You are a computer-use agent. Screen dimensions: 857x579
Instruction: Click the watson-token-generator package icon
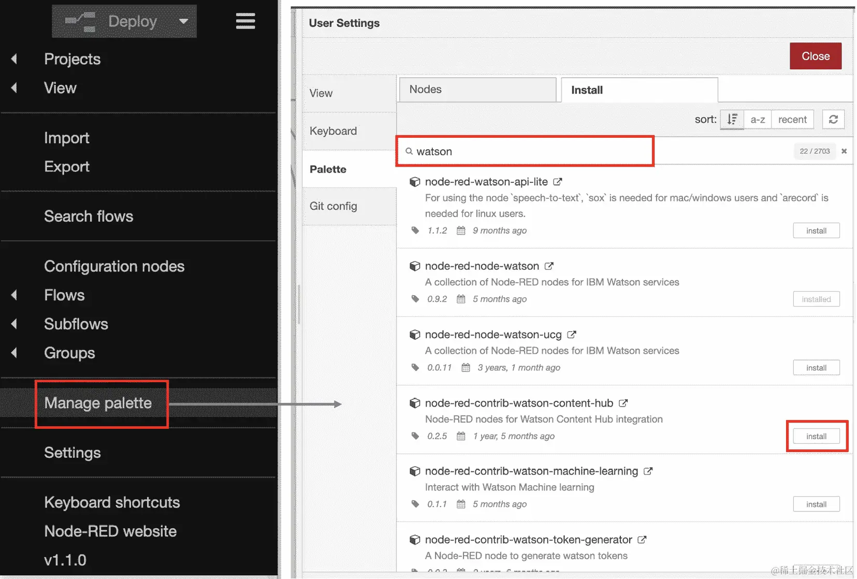click(415, 540)
